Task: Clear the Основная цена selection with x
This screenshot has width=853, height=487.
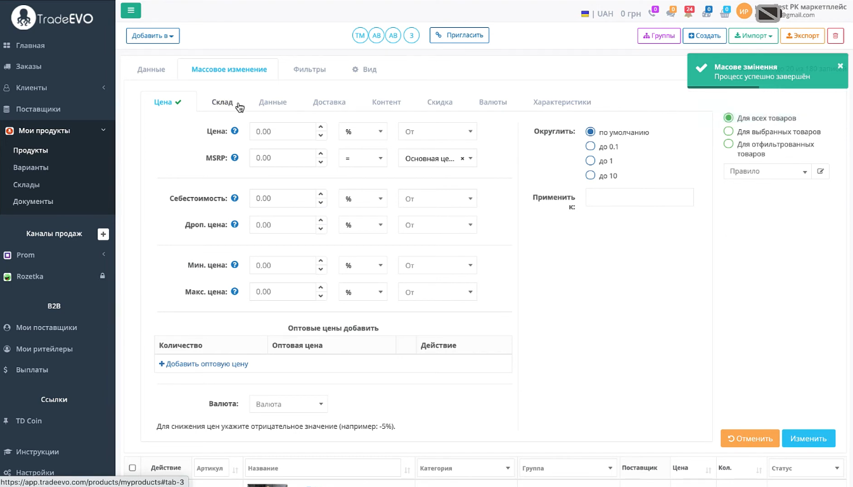Action: 462,158
